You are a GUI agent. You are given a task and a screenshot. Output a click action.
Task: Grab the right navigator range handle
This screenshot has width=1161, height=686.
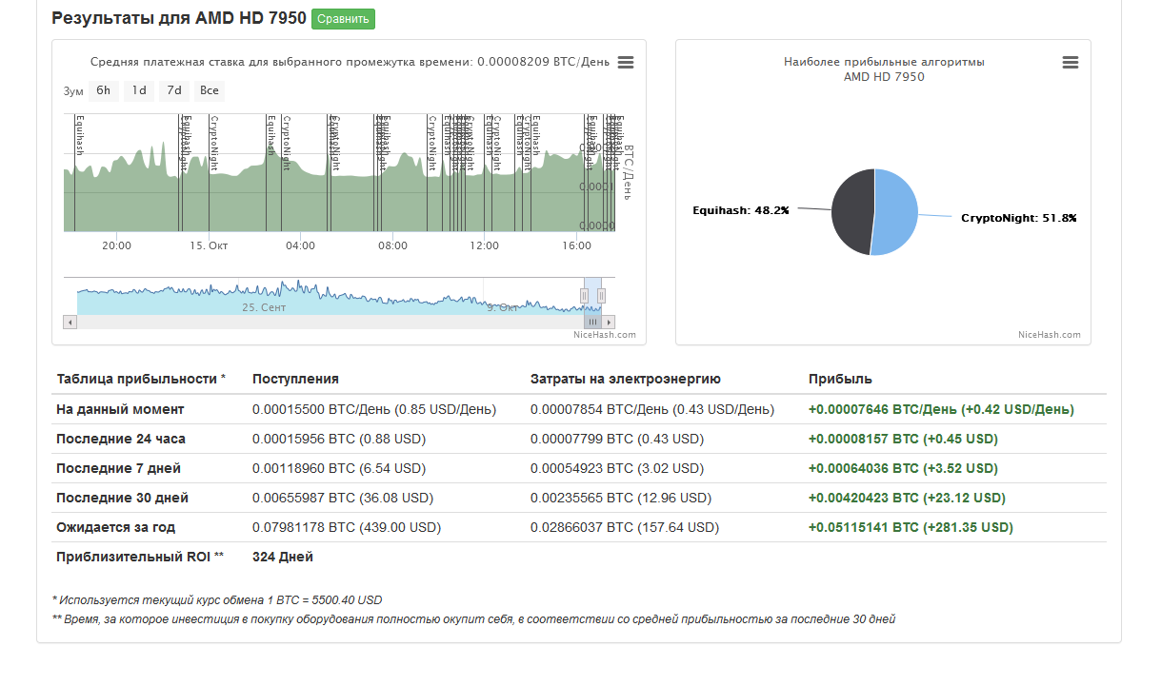point(601,296)
